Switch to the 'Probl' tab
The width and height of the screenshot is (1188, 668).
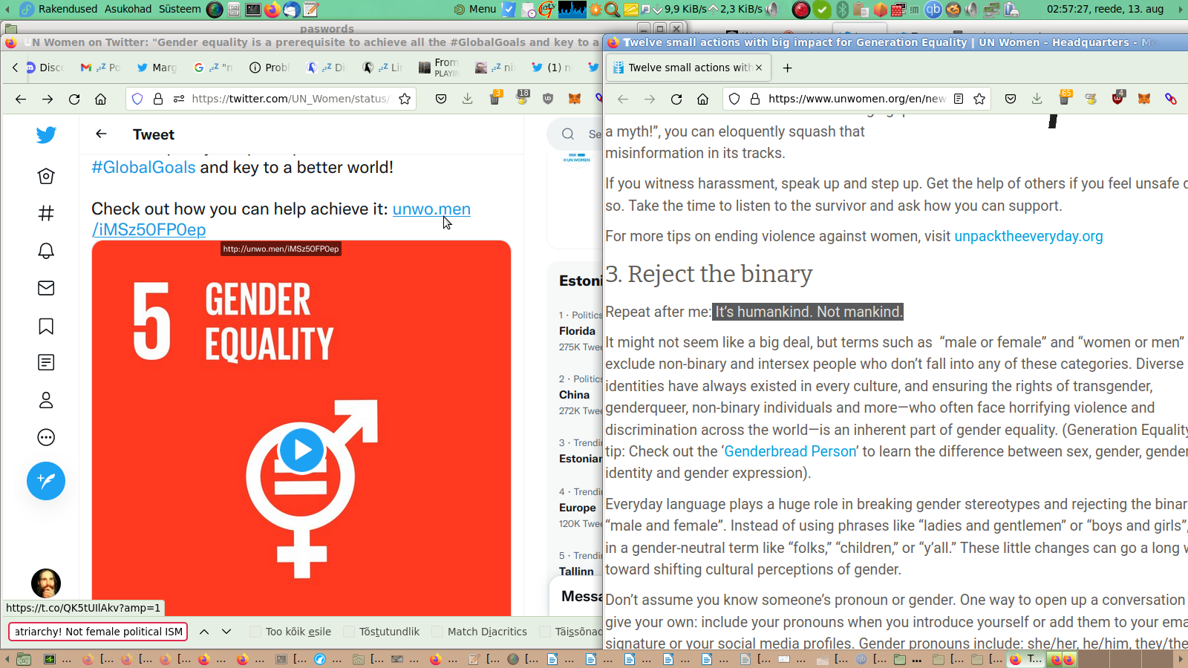[270, 68]
